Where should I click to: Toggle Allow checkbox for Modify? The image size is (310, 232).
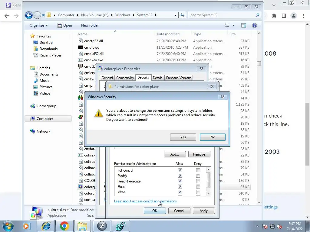point(180,176)
